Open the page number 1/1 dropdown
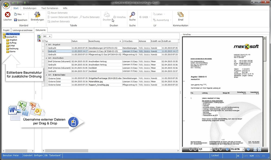Image resolution: width=271 pixels, height=160 pixels. (x=211, y=149)
